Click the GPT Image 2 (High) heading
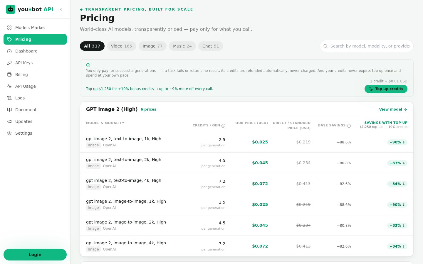 112,109
